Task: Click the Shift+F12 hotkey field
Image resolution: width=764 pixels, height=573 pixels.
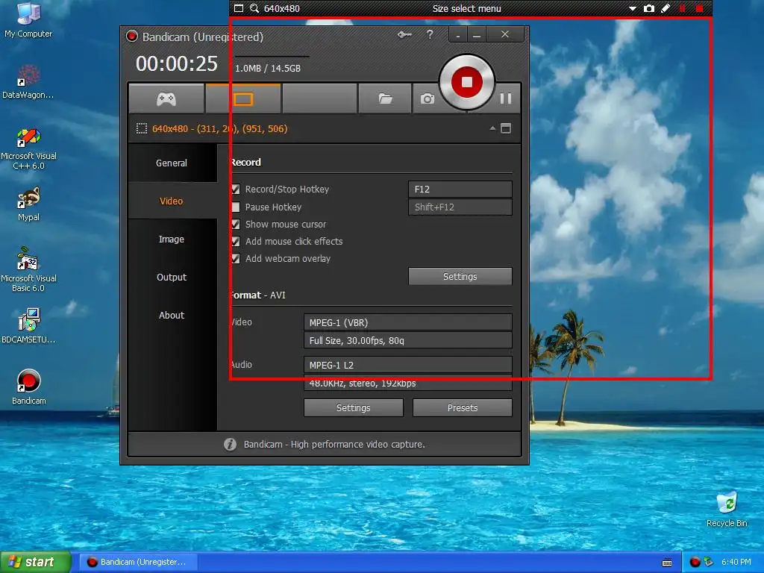Action: 460,207
